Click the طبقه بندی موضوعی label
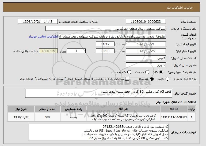Screen dimensions: 206x146 point(182,72)
